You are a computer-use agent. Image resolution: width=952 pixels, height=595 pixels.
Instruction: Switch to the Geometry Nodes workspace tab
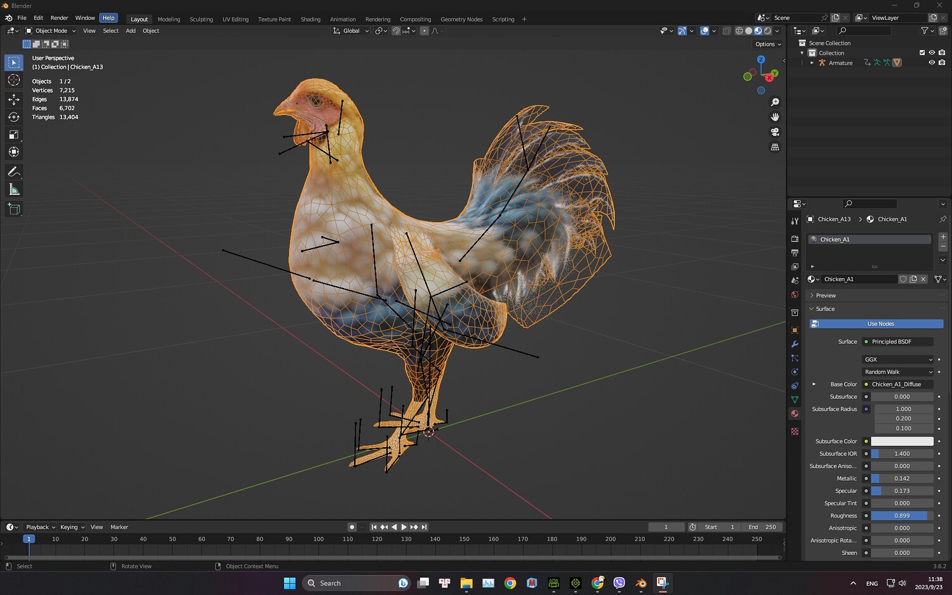(x=461, y=19)
